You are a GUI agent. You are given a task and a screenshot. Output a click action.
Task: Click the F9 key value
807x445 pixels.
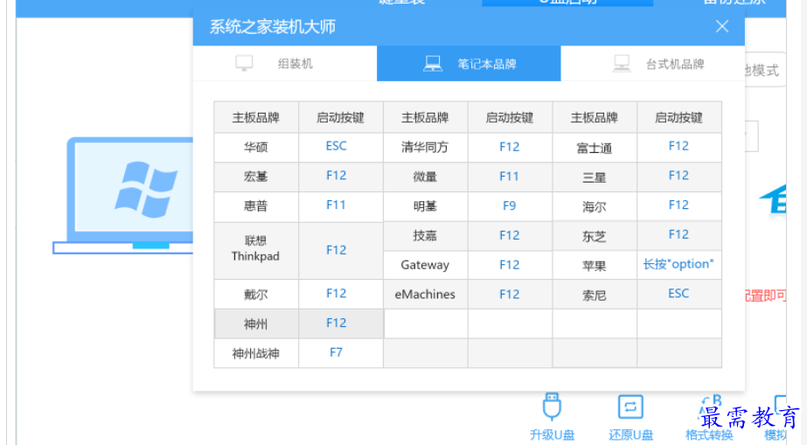tap(509, 205)
